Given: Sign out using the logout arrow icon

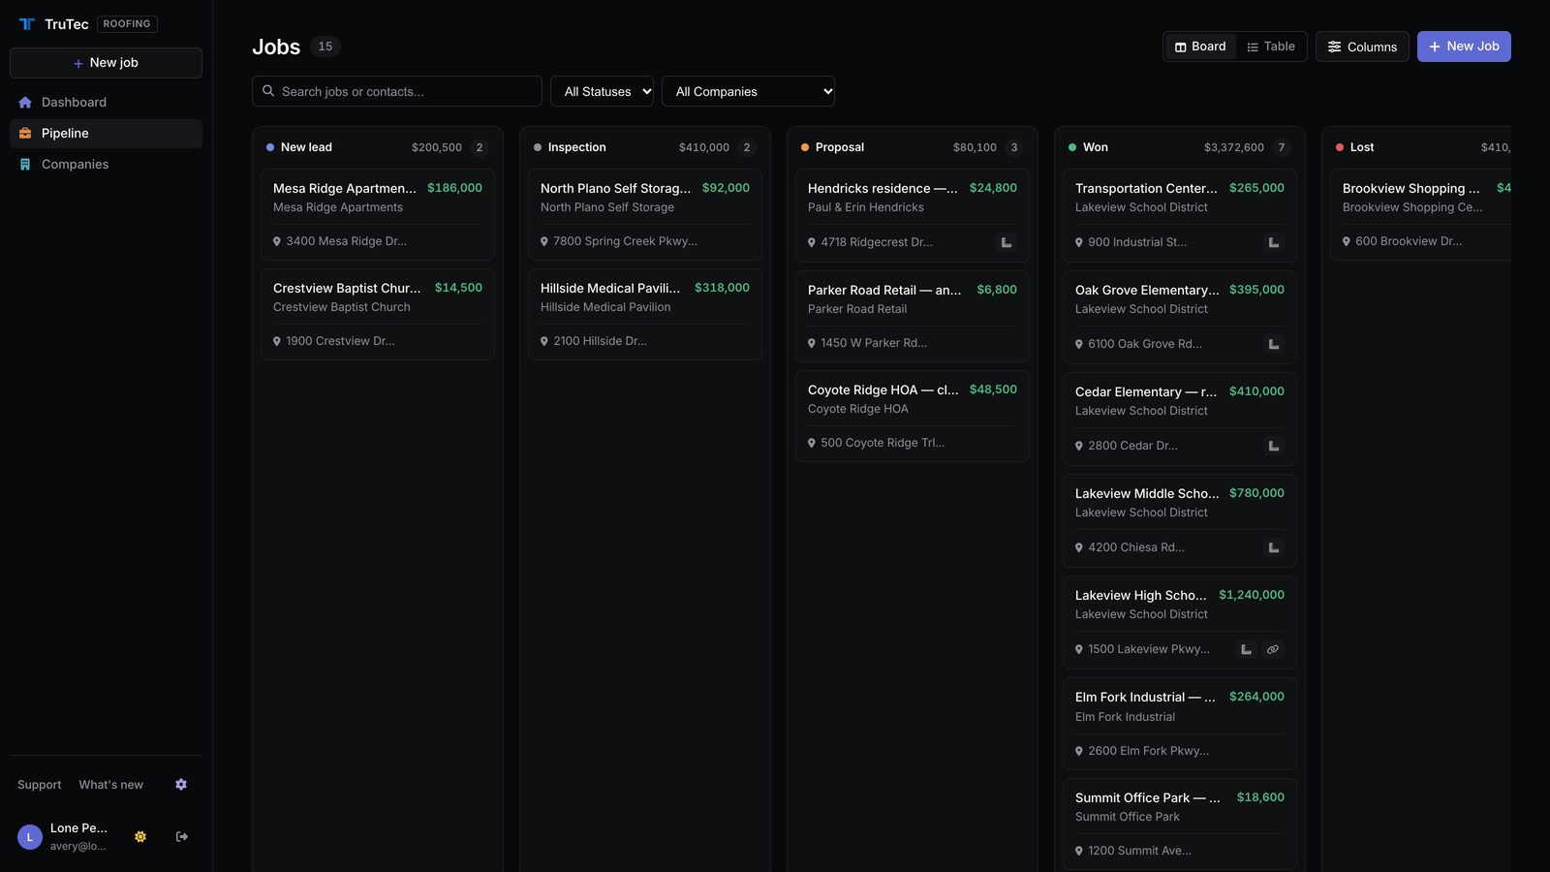Looking at the screenshot, I should (182, 836).
